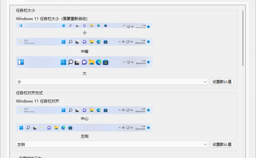Click 设置默认值 beside the taskbar alignment dropdown
The image size is (256, 158).
point(222,144)
